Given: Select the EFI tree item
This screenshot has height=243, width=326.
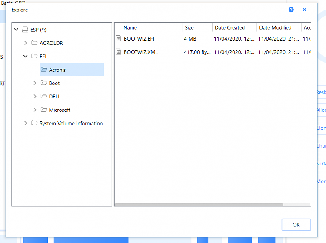Looking at the screenshot, I should (43, 57).
